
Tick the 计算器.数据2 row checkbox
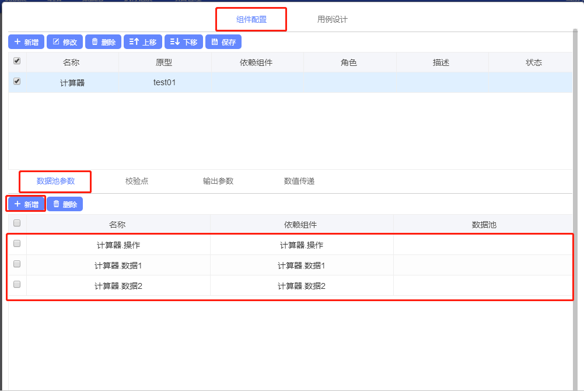pos(17,285)
